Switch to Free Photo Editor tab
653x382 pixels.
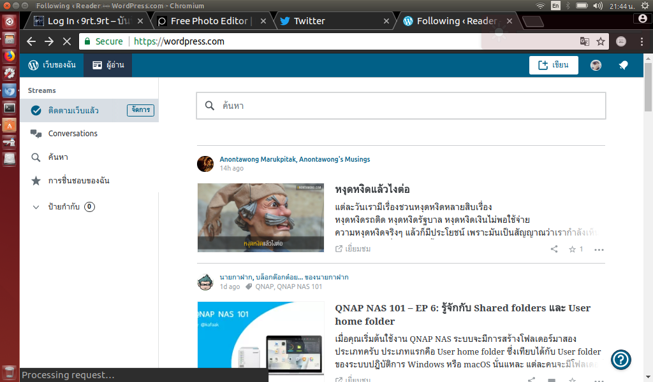(212, 21)
